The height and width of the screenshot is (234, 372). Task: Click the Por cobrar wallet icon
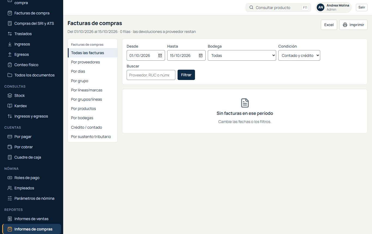point(10,147)
